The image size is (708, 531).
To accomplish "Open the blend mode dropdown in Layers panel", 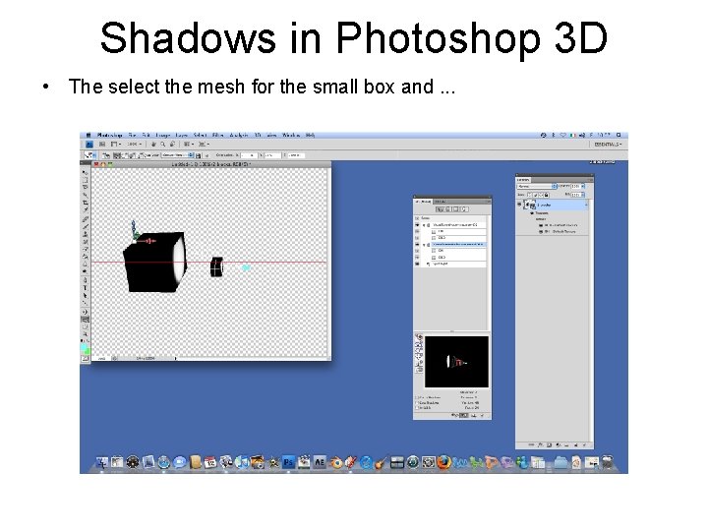I will pyautogui.click(x=537, y=186).
